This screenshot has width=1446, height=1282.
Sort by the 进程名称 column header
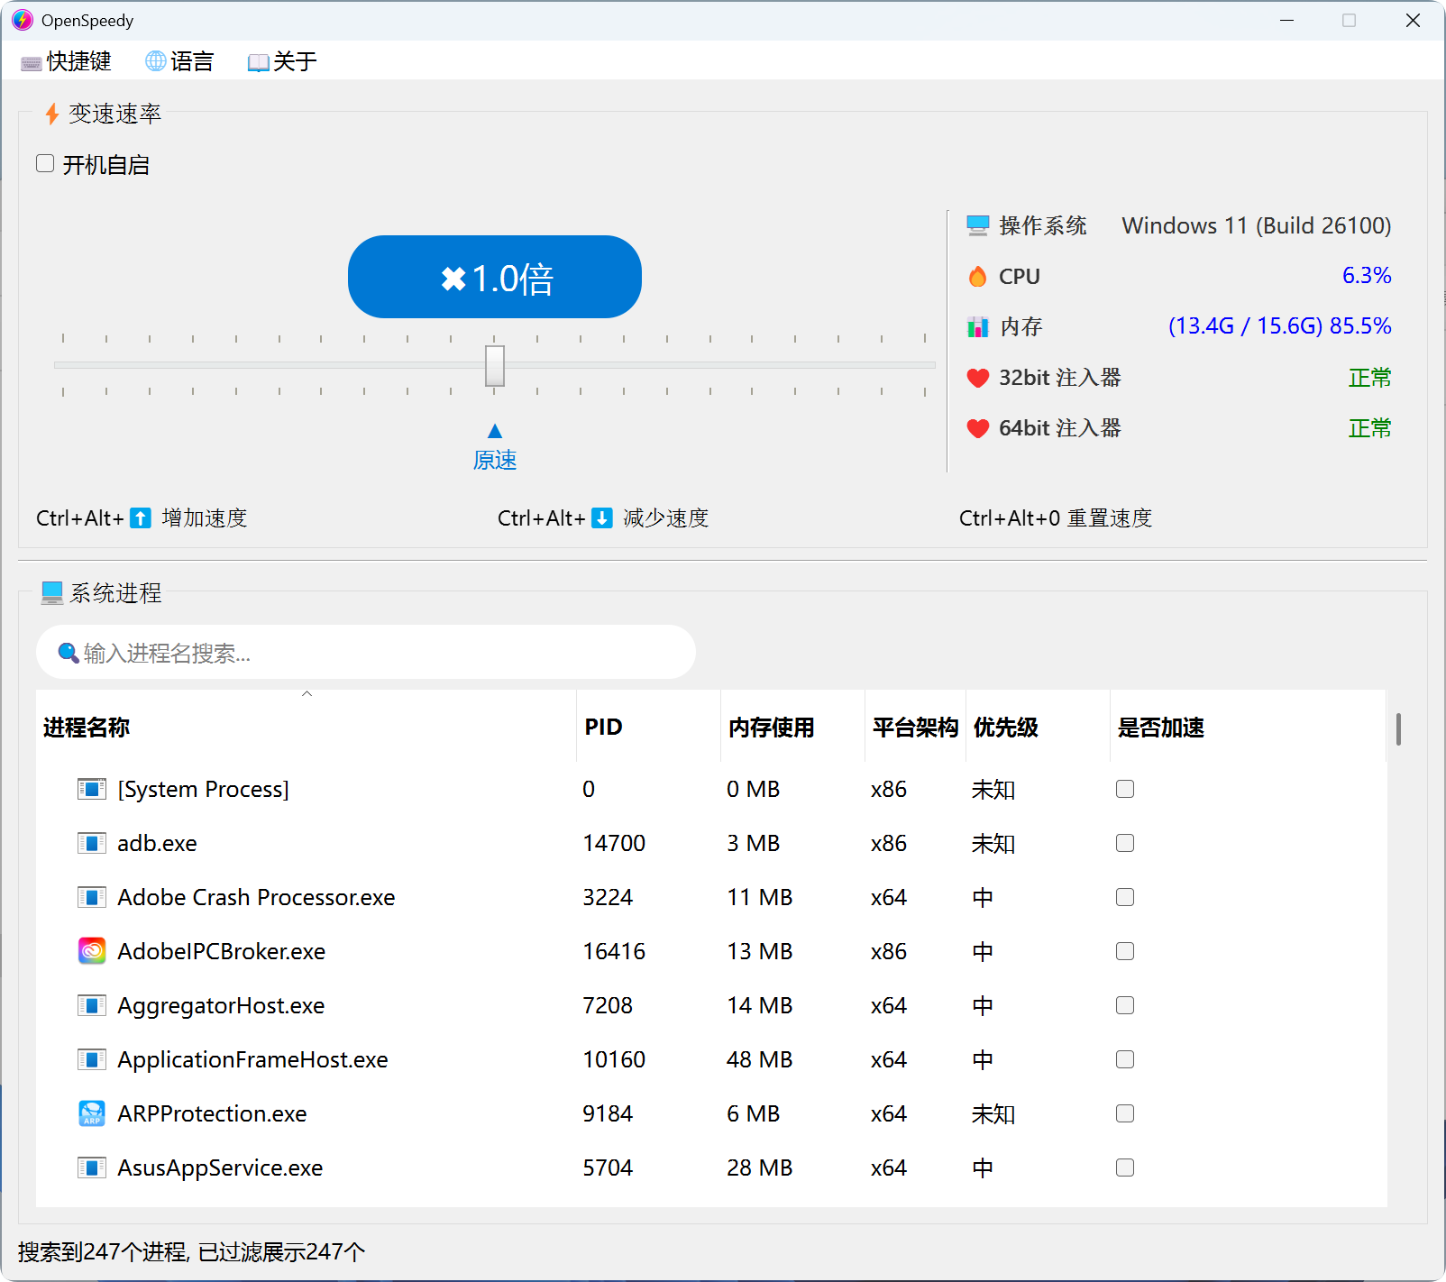click(x=87, y=728)
